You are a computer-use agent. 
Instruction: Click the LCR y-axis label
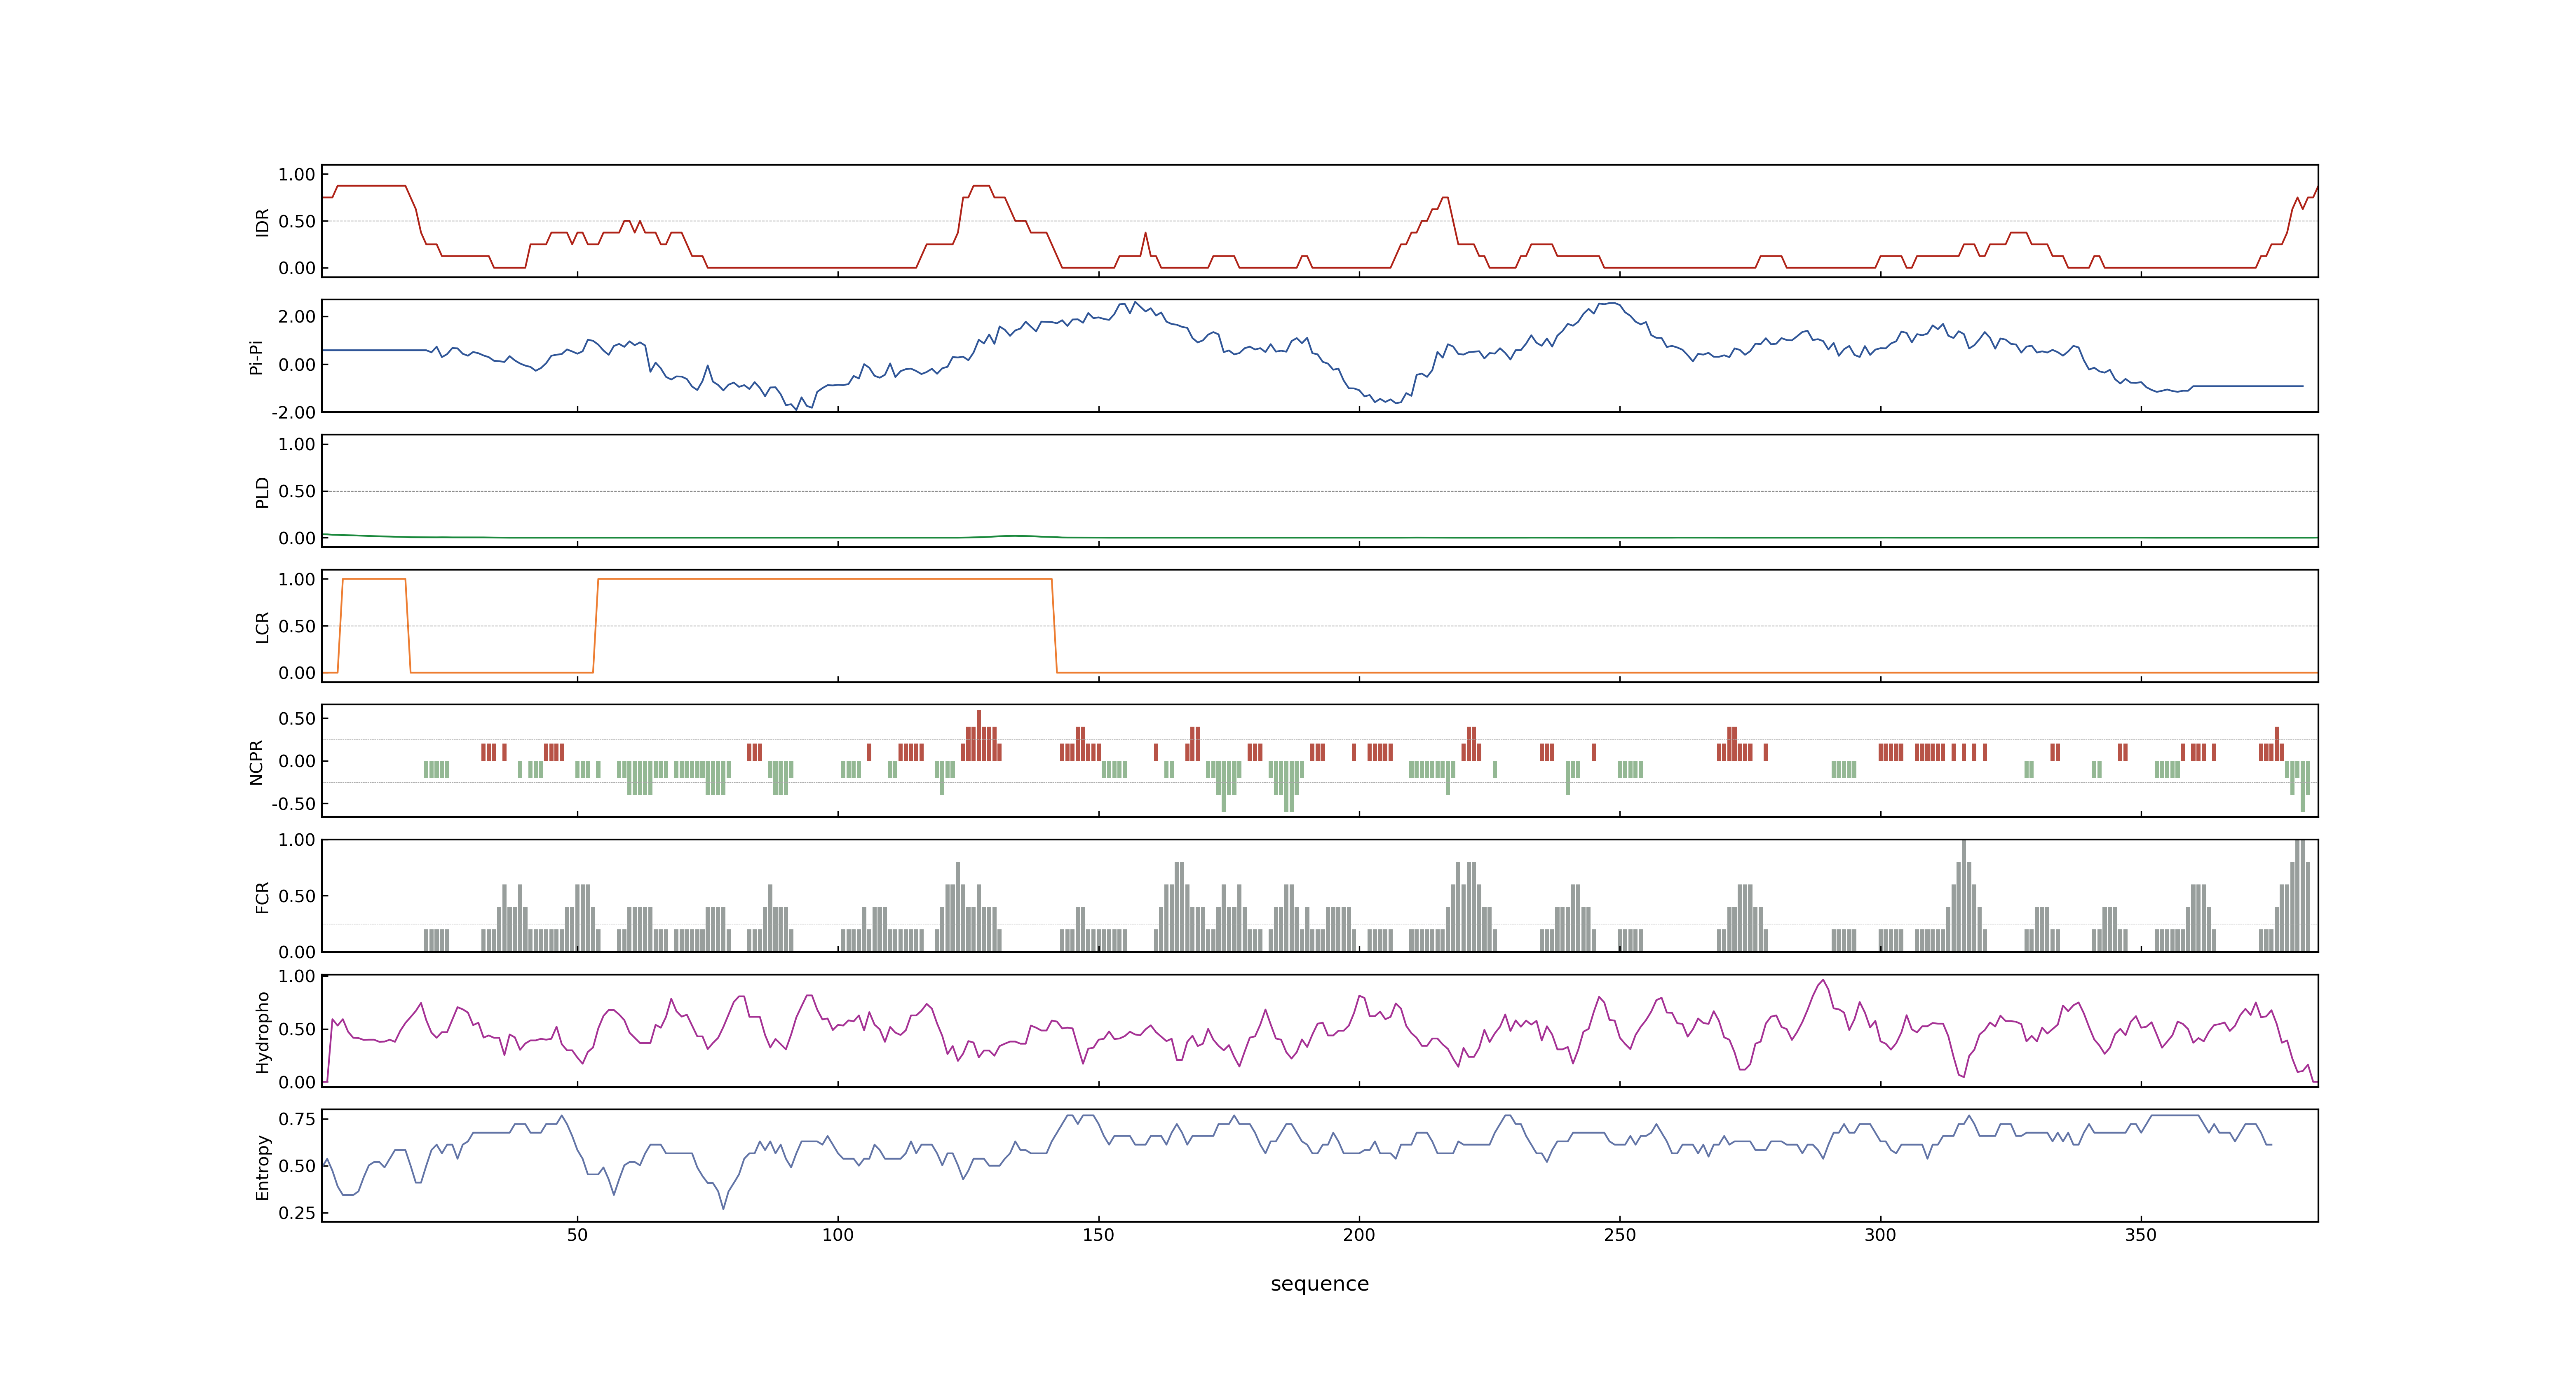pos(262,627)
